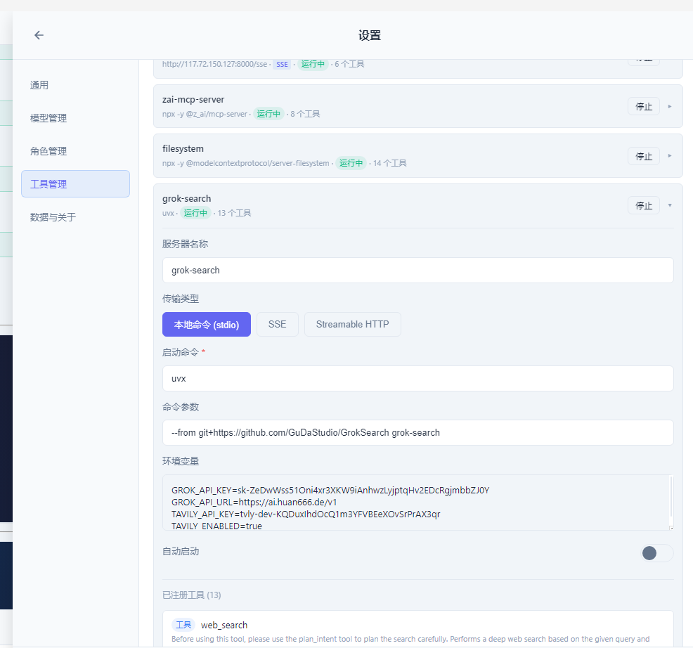Image resolution: width=693 pixels, height=648 pixels.
Task: Click the 启动命令 uvx input field
Action: 417,378
